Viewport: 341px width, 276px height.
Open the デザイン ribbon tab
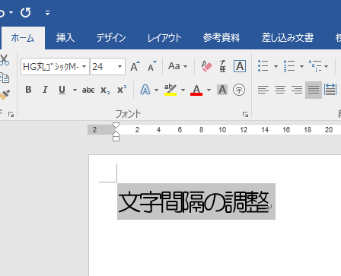click(111, 38)
